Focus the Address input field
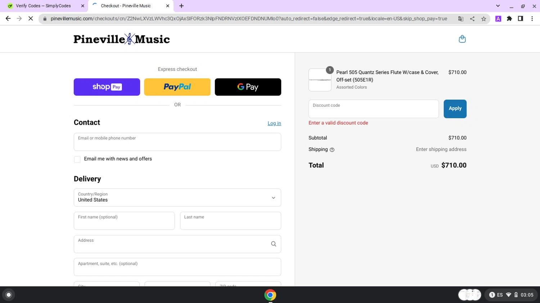The height and width of the screenshot is (303, 540). [x=177, y=244]
